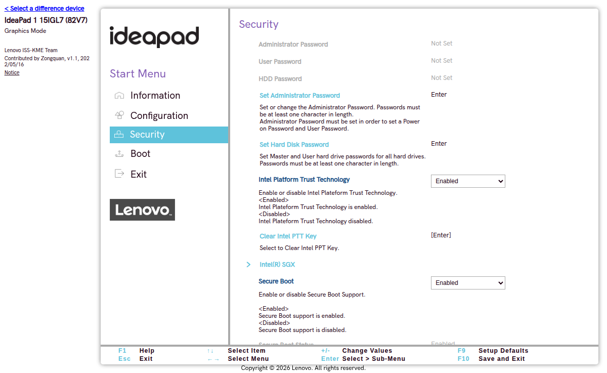Click Not Set beside HDD Password

coord(442,78)
